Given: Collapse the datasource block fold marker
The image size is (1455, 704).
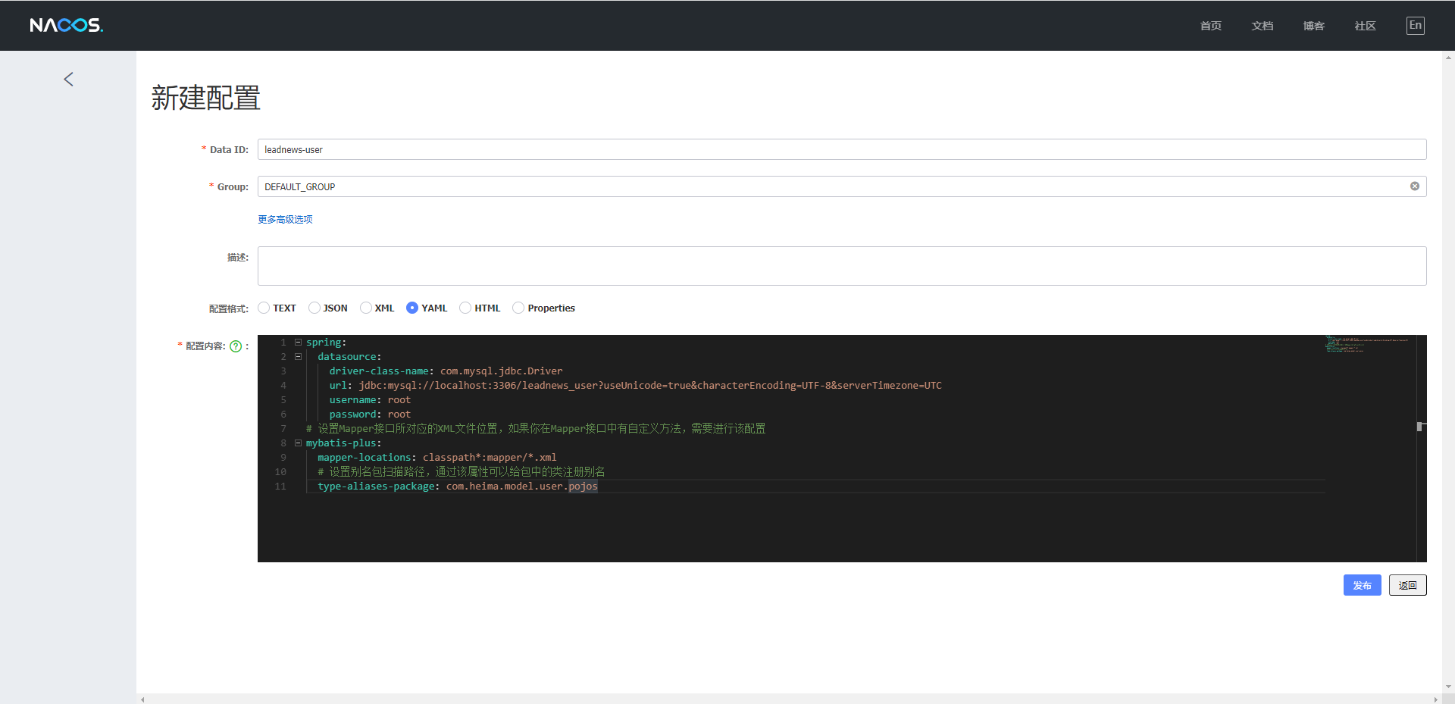Looking at the screenshot, I should 298,357.
